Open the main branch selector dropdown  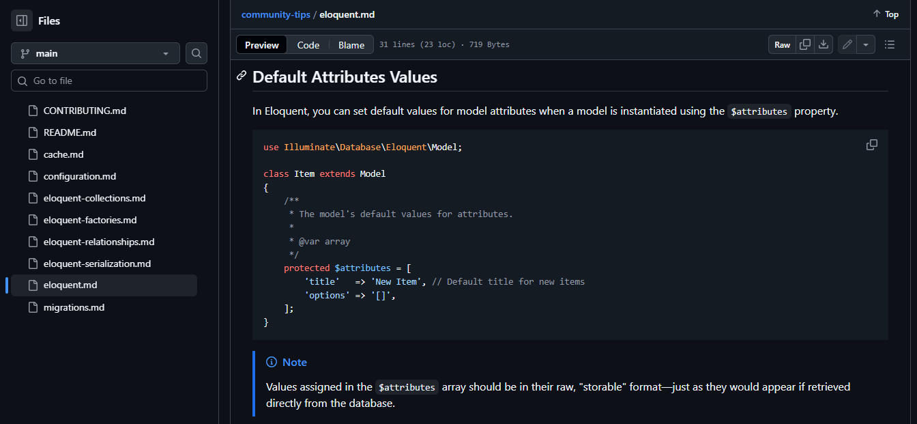click(x=96, y=53)
